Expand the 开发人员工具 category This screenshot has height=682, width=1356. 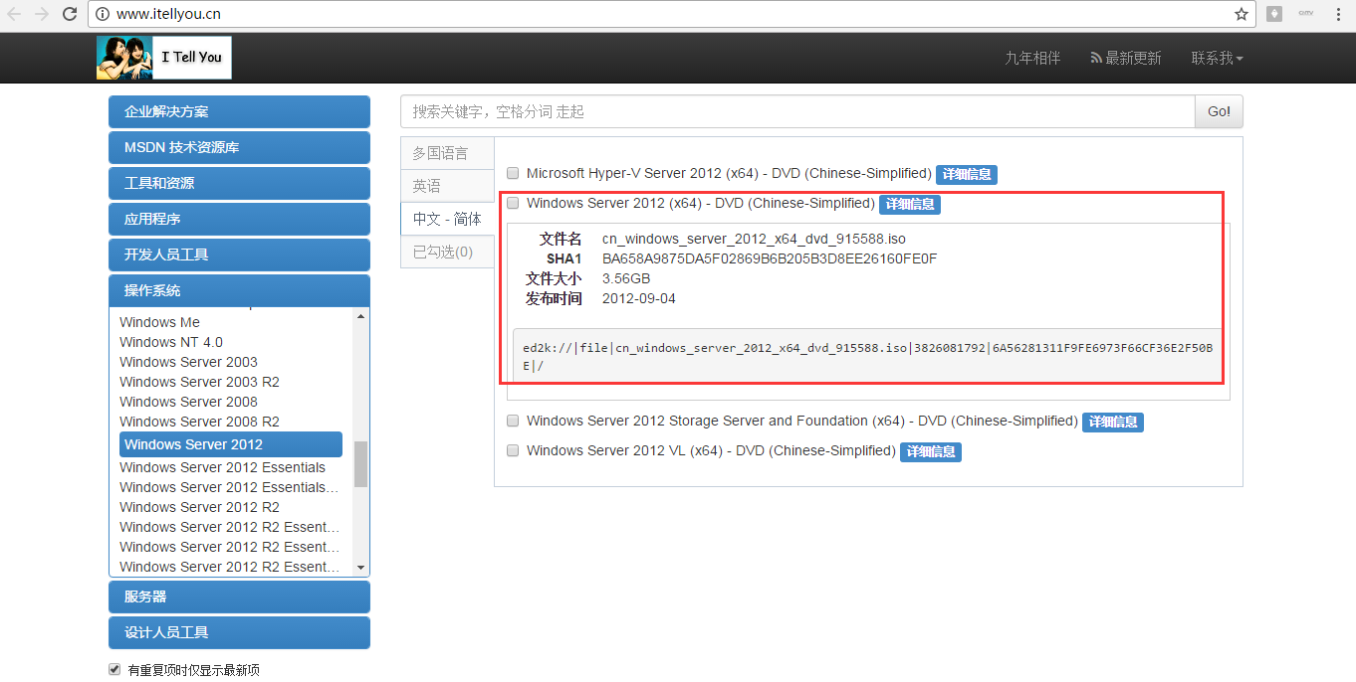[x=239, y=255]
